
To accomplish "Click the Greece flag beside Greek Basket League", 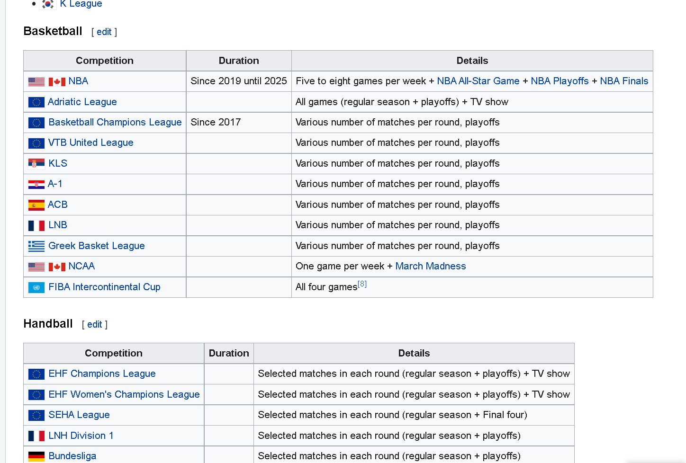I will (36, 246).
